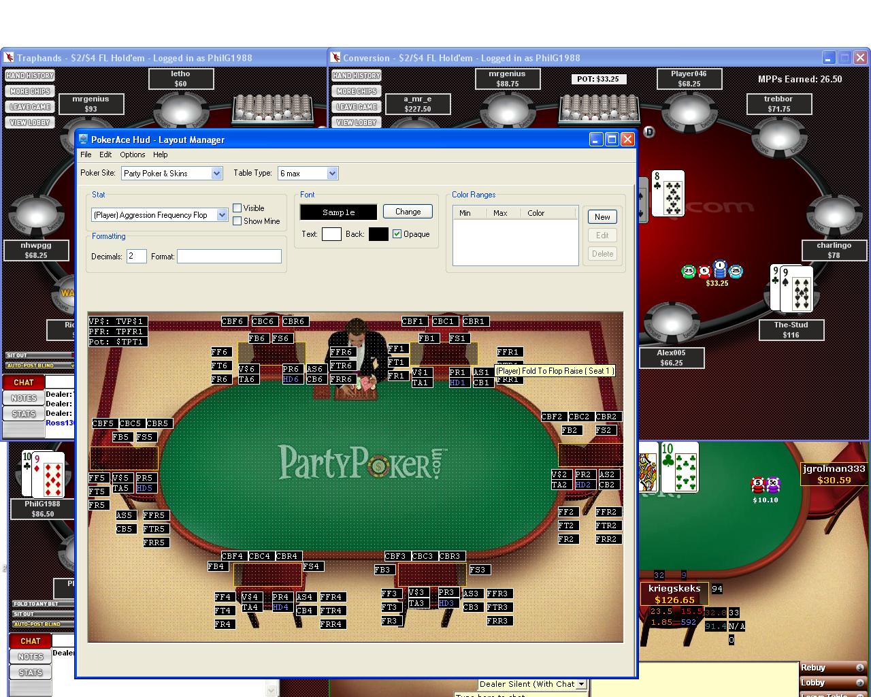Click STATS in Traphands window
Screen dimensions: 871x697
point(24,414)
